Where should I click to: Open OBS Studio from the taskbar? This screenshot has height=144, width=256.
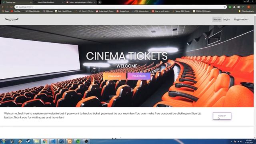coord(86,141)
